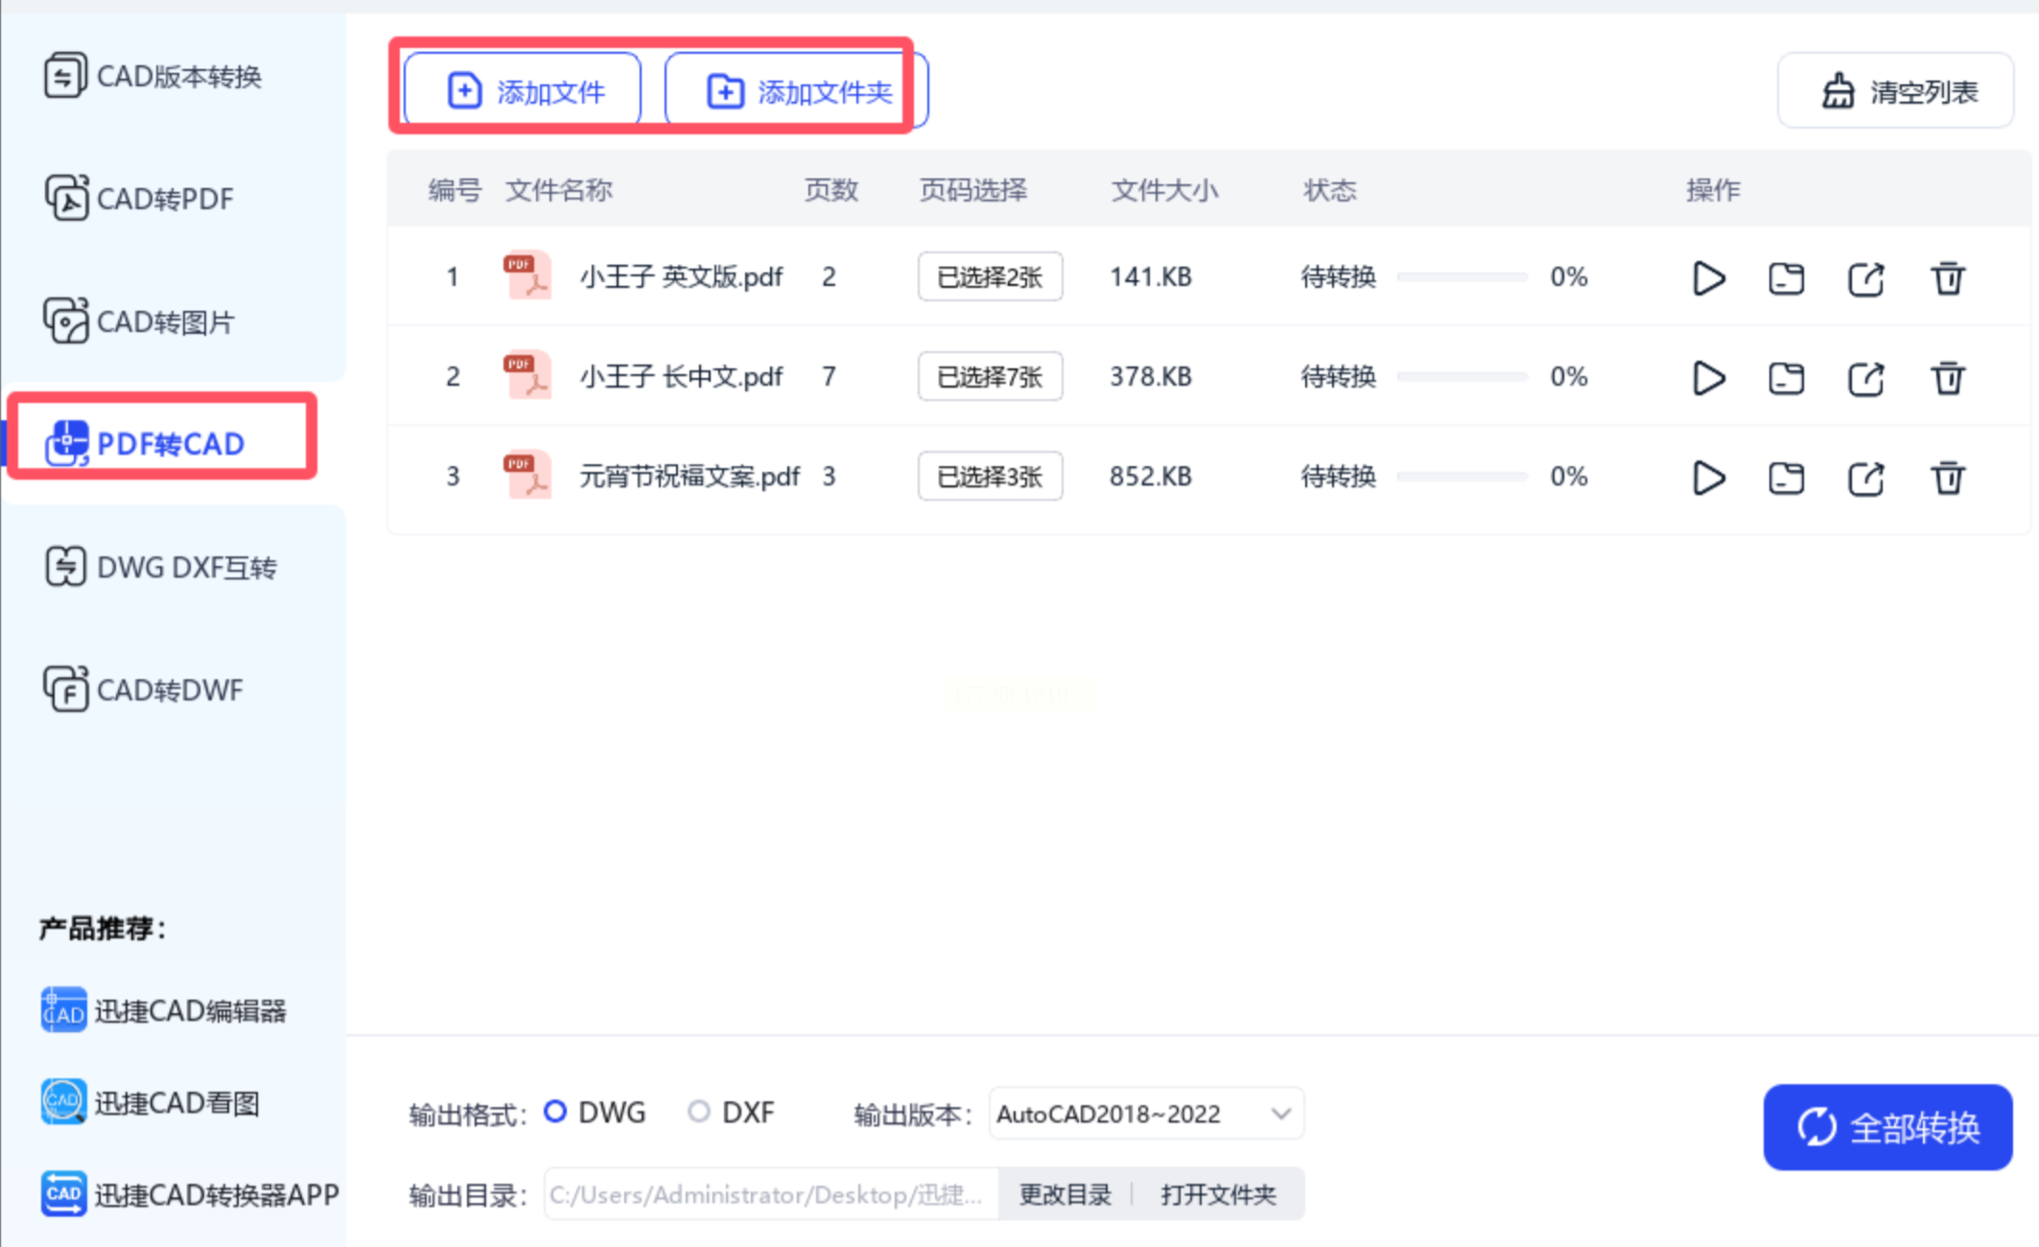Open 迅捷CAD编辑器 product icon
2039x1247 pixels.
coord(64,1010)
